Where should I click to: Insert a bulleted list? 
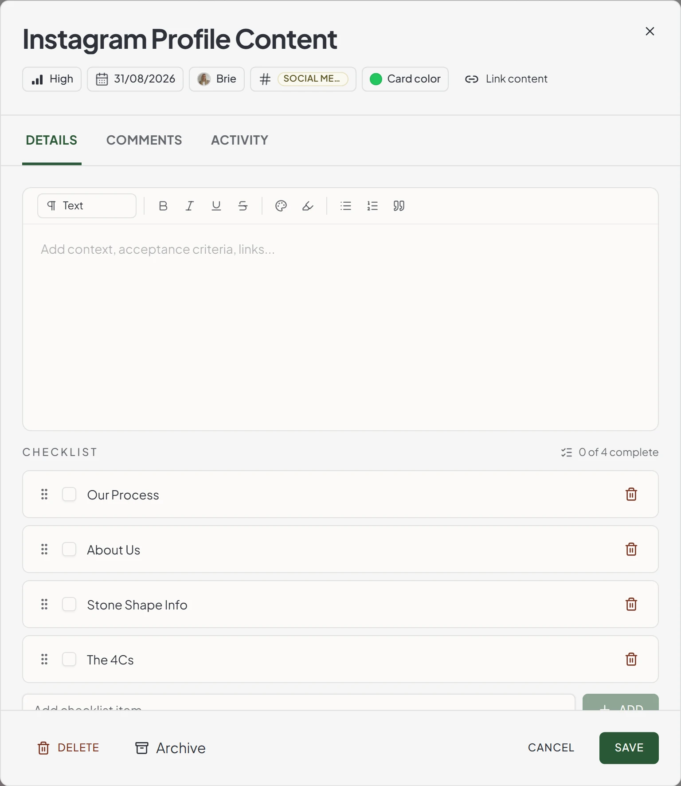point(346,206)
